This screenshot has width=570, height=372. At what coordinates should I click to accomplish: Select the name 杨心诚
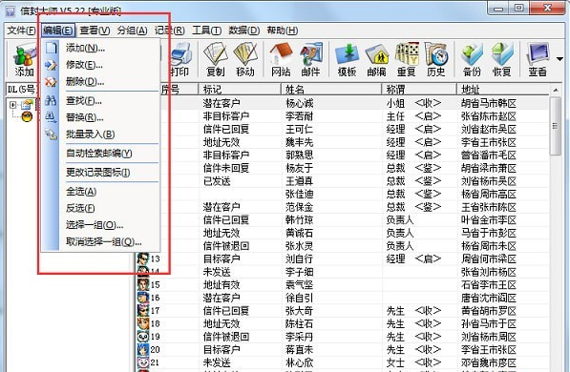[300, 104]
